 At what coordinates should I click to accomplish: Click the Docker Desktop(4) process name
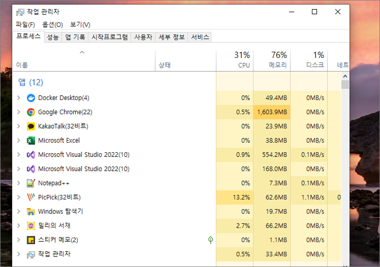64,98
